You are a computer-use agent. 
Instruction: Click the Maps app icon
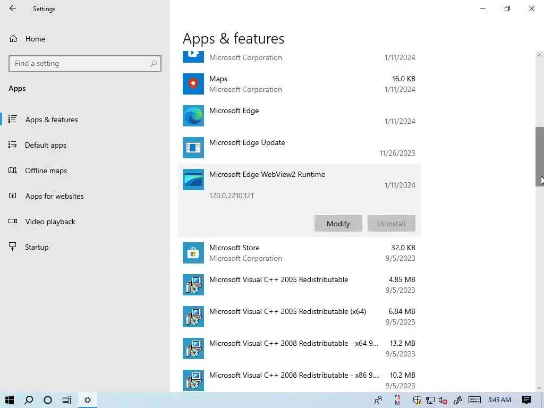pos(193,84)
